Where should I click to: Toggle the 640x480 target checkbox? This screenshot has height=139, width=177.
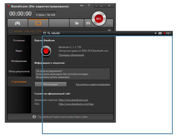11,31
